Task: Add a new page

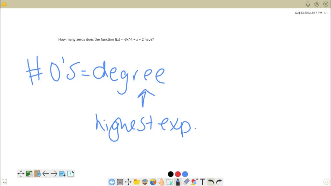Action: pyautogui.click(x=61, y=173)
